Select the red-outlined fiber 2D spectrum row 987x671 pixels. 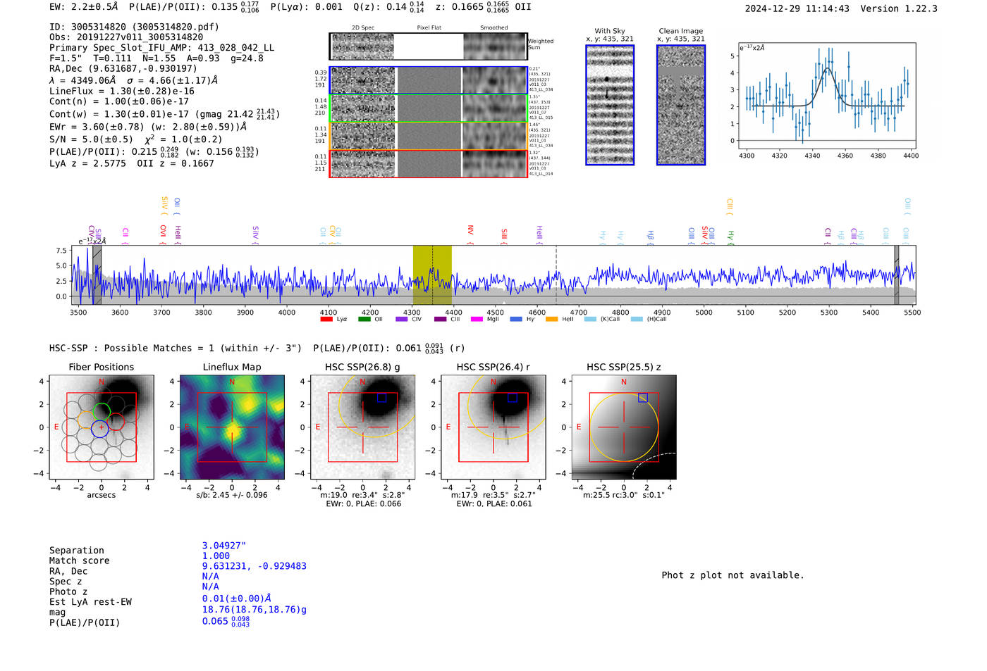click(428, 163)
